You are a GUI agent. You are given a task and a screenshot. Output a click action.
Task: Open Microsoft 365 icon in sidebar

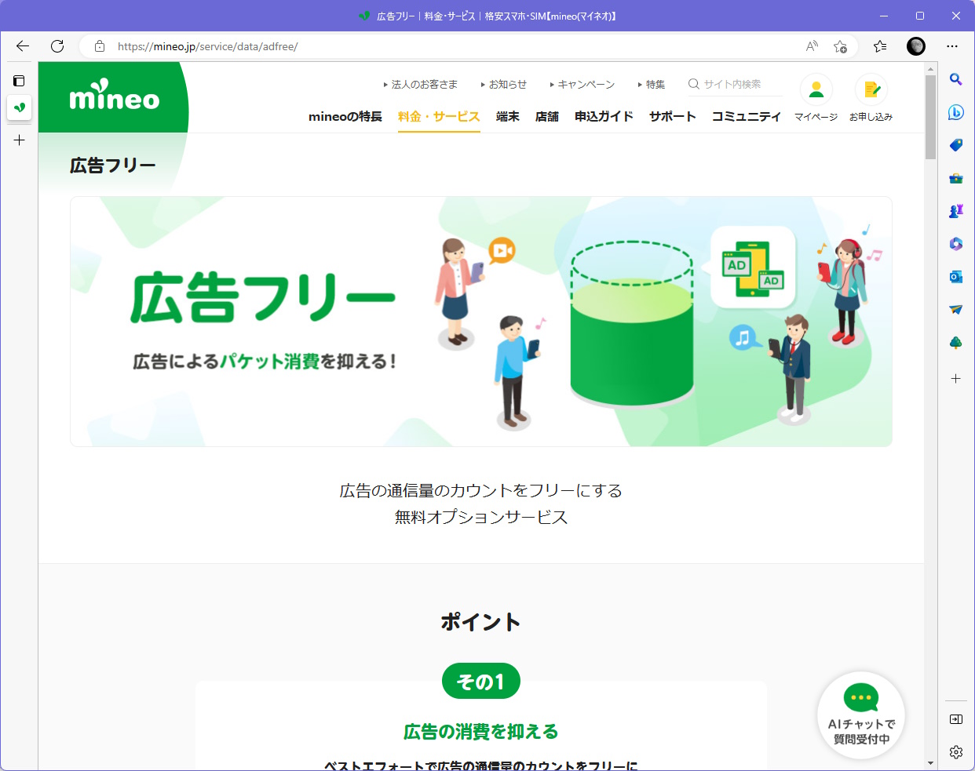(956, 244)
